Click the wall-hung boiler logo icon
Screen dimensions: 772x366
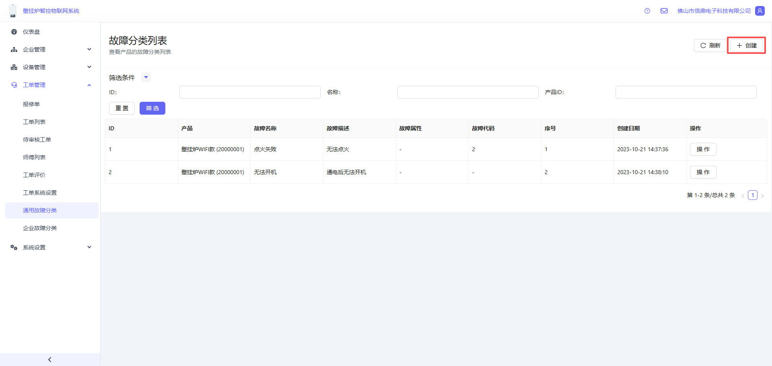pos(13,11)
